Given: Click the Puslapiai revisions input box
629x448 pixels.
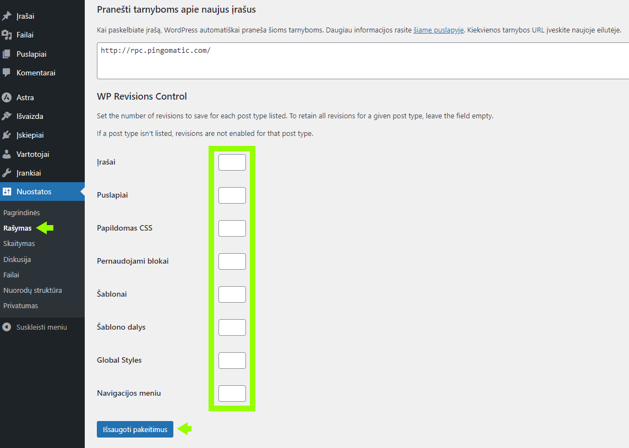Looking at the screenshot, I should coord(232,195).
